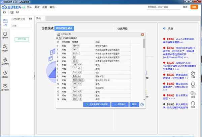202x137 pixels.
Task: Click the shortcut dialog scrollbar thumb
Action: (144, 44)
